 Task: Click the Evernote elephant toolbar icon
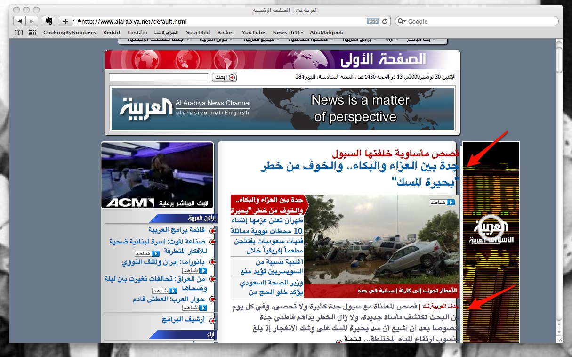[48, 21]
